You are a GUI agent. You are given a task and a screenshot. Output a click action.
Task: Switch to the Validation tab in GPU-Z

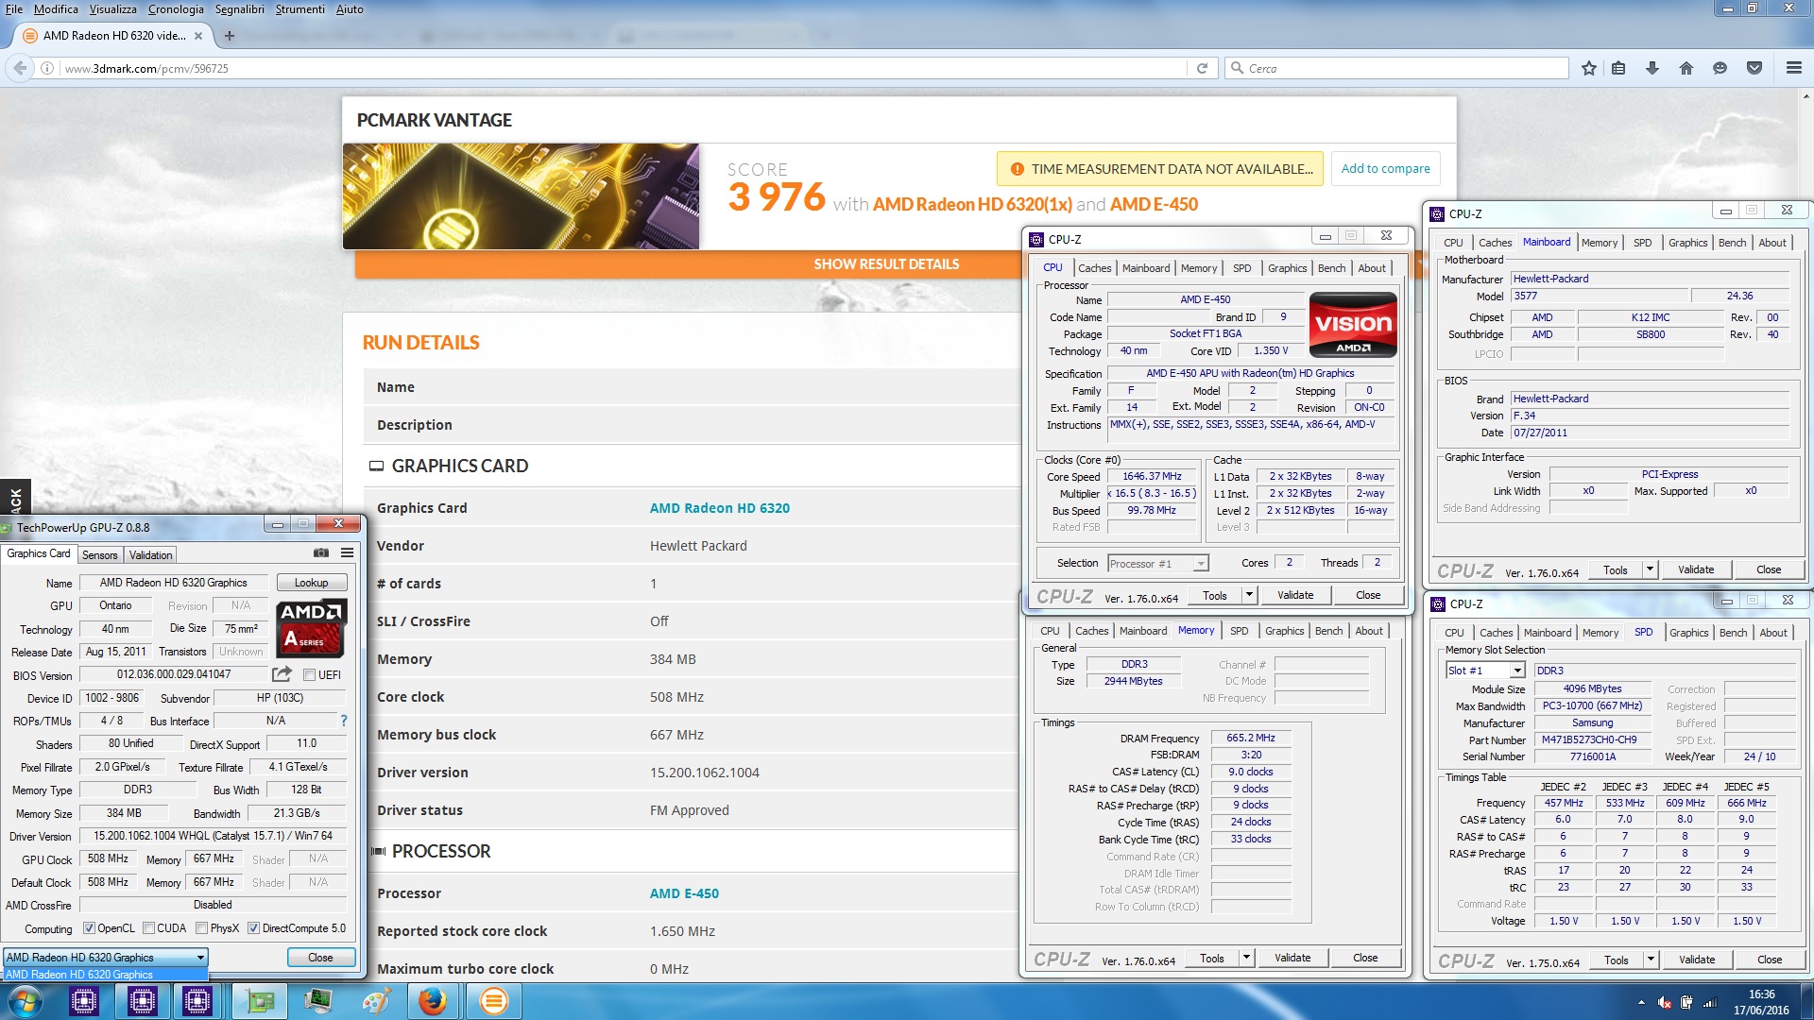(x=151, y=555)
